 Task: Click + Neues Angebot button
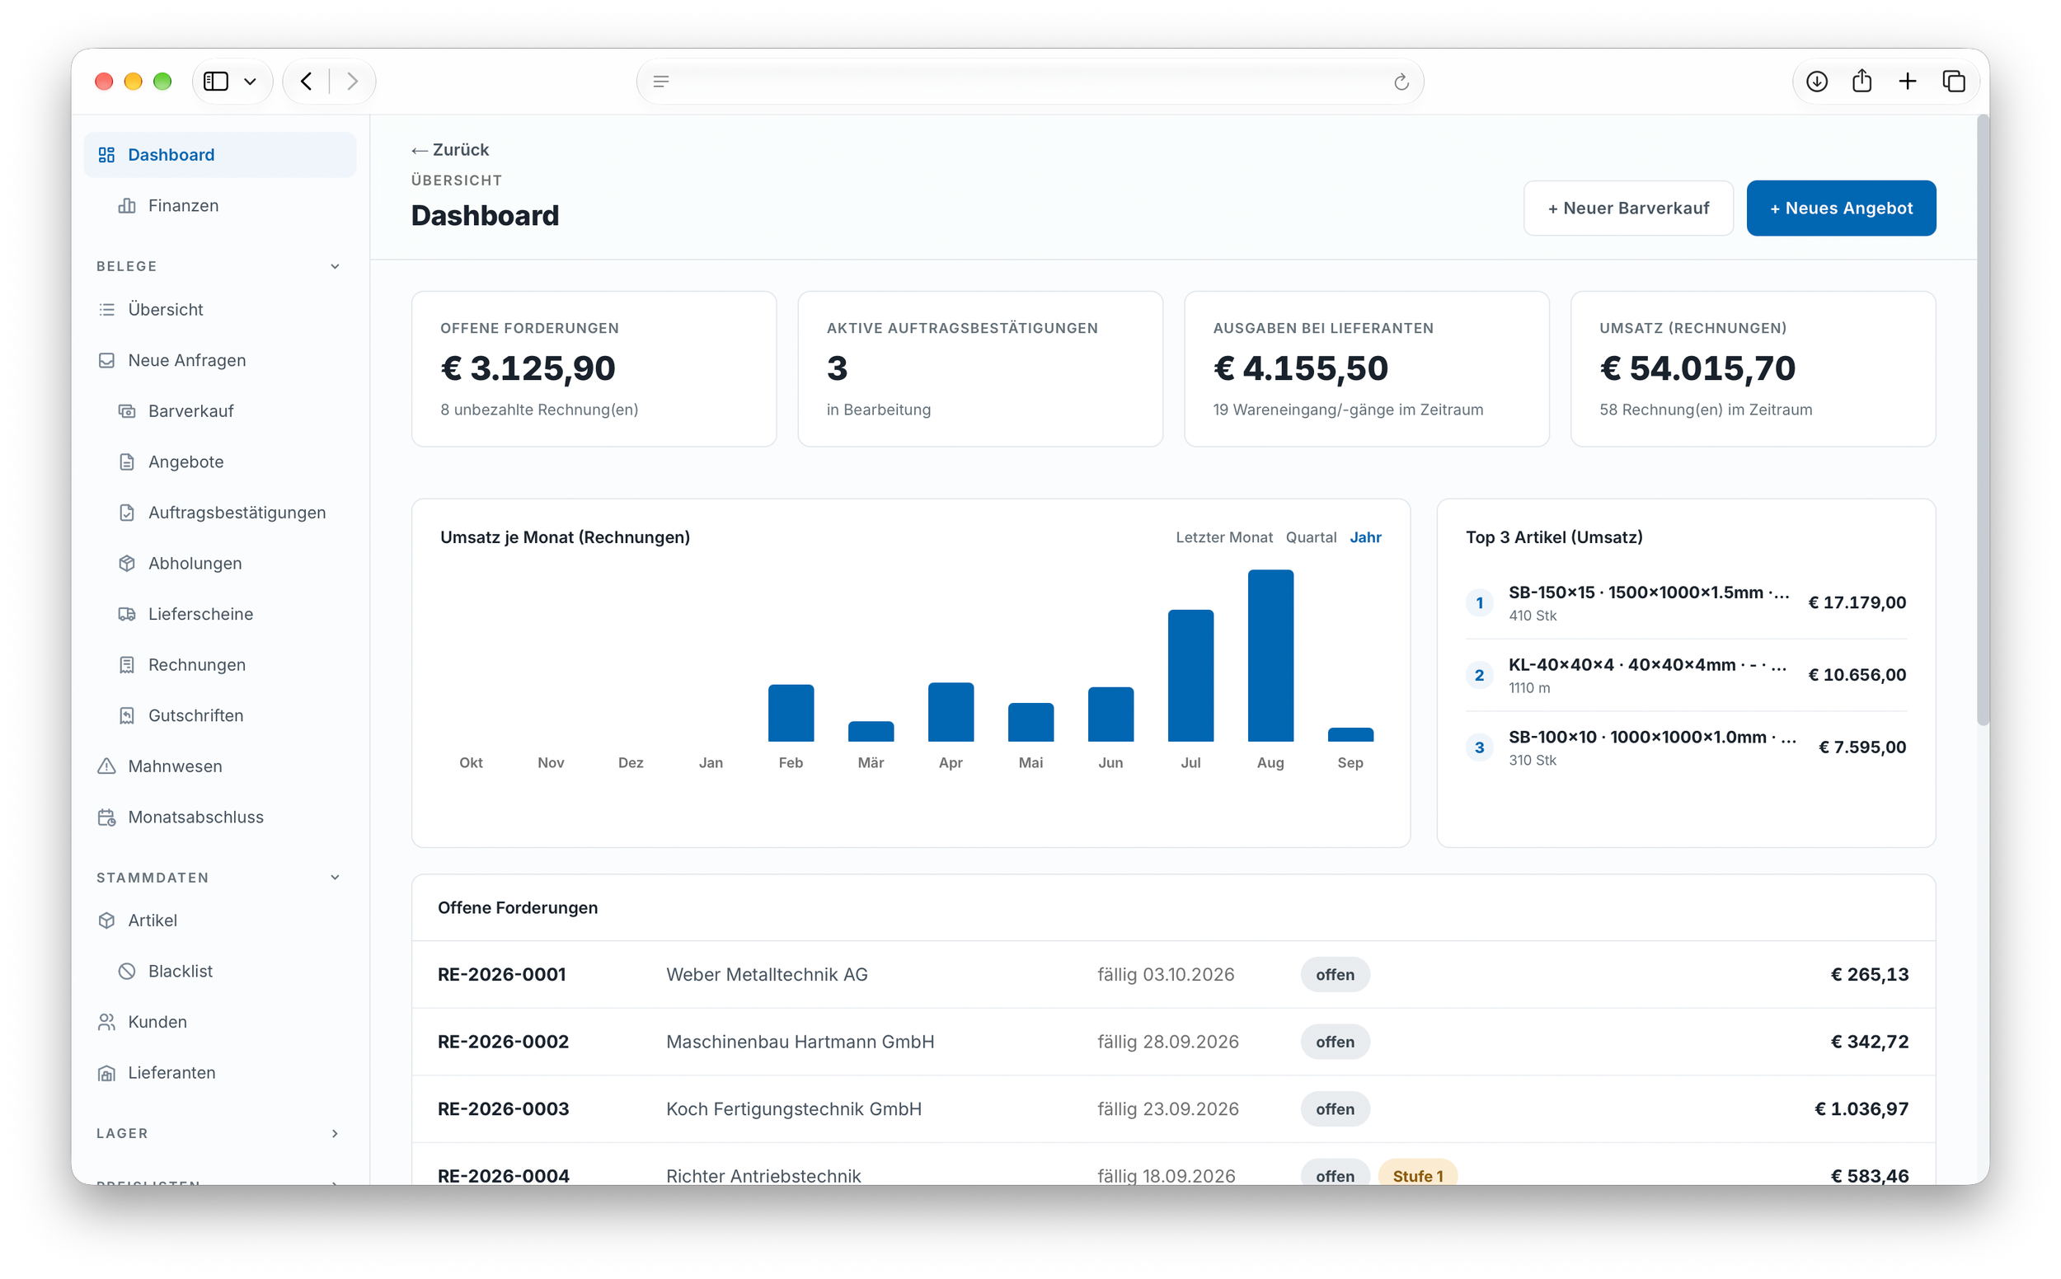(x=1840, y=208)
